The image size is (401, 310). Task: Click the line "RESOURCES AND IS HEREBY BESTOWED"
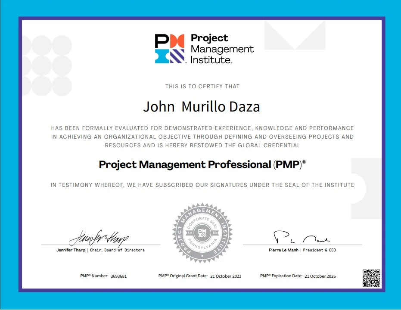202,146
